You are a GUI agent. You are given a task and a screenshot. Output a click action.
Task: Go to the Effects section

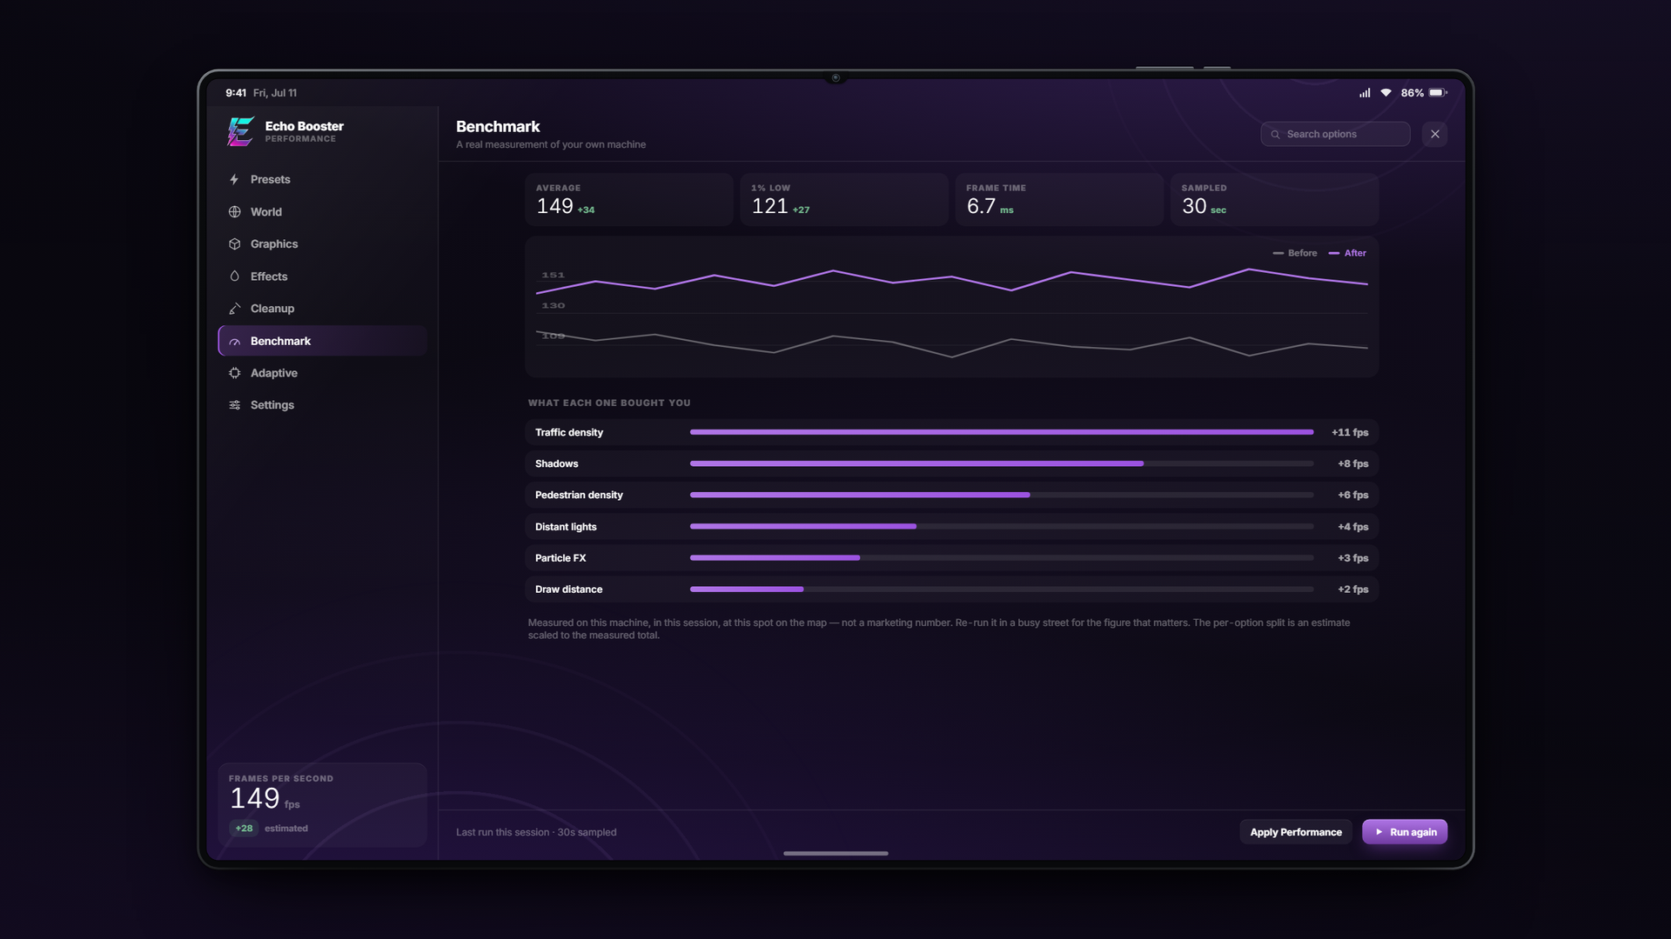[x=322, y=276]
